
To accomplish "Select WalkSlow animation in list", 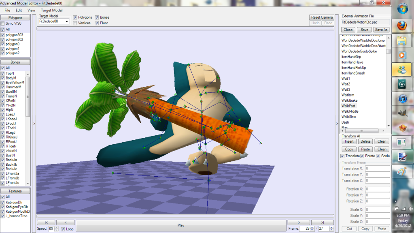I will point(348,117).
